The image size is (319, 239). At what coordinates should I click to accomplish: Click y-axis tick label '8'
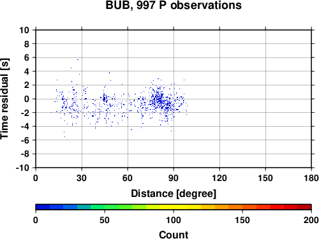click(27, 44)
